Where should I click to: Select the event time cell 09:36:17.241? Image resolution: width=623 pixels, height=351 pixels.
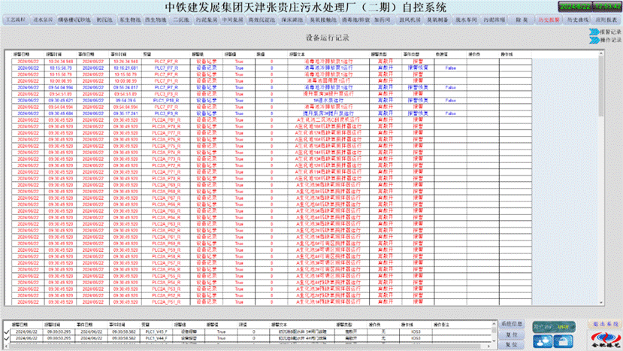(126, 113)
